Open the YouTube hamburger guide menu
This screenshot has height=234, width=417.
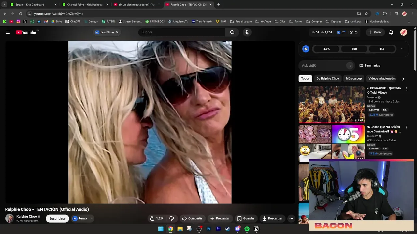(x=8, y=32)
